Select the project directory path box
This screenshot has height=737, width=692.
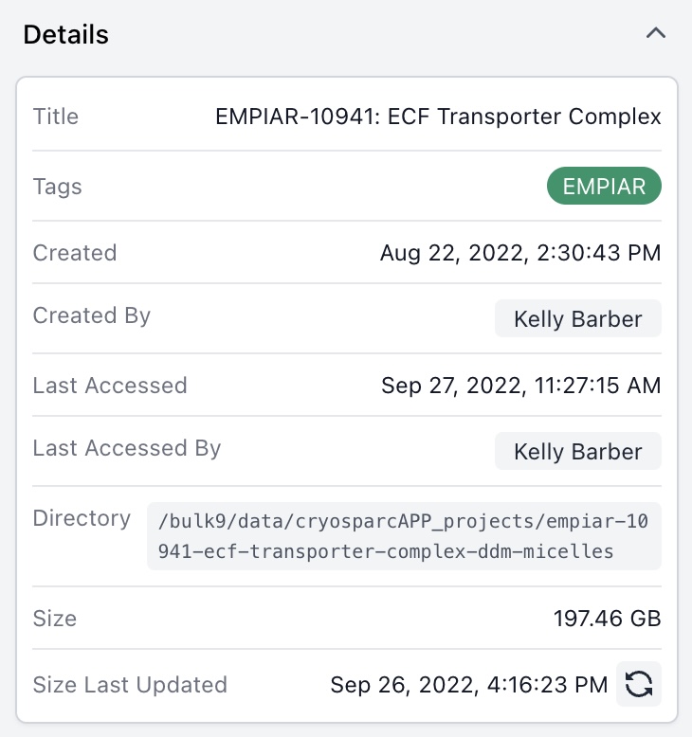[x=404, y=536]
